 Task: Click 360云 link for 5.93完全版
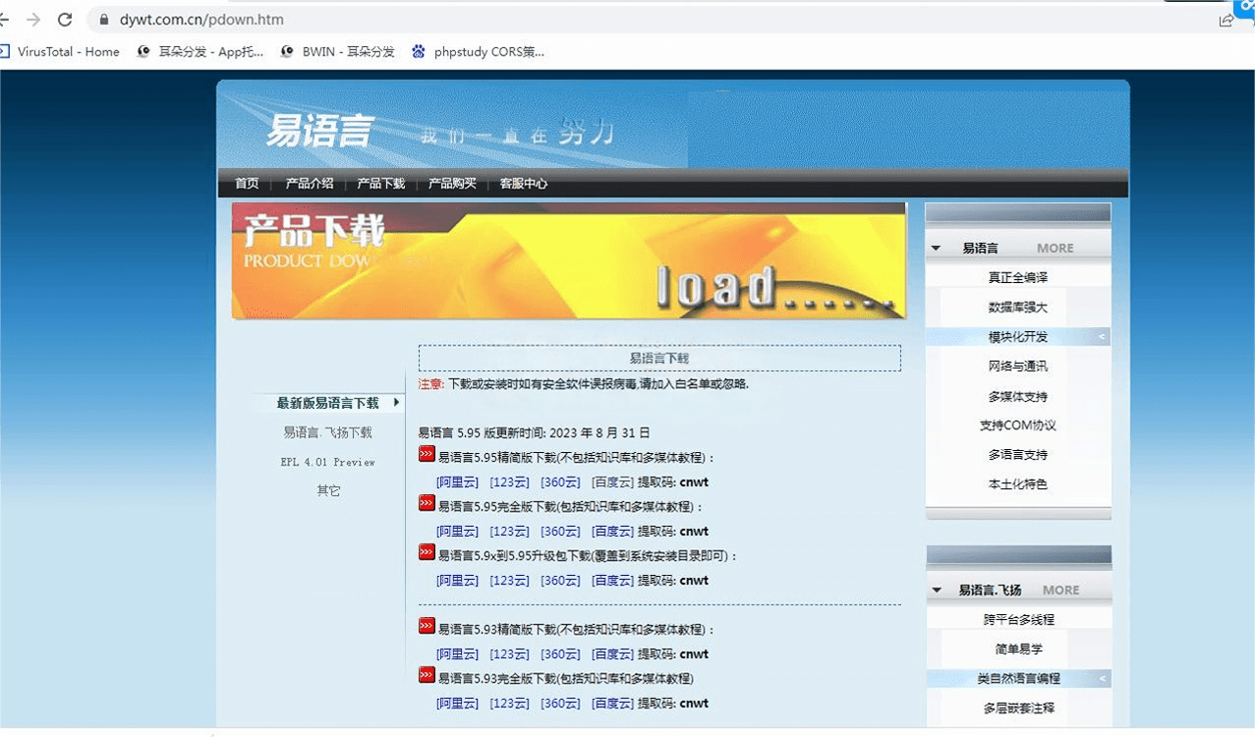tap(560, 704)
